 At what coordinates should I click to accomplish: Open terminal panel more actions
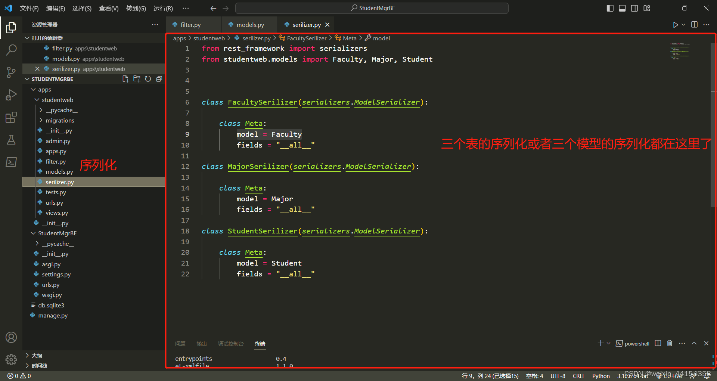point(682,343)
